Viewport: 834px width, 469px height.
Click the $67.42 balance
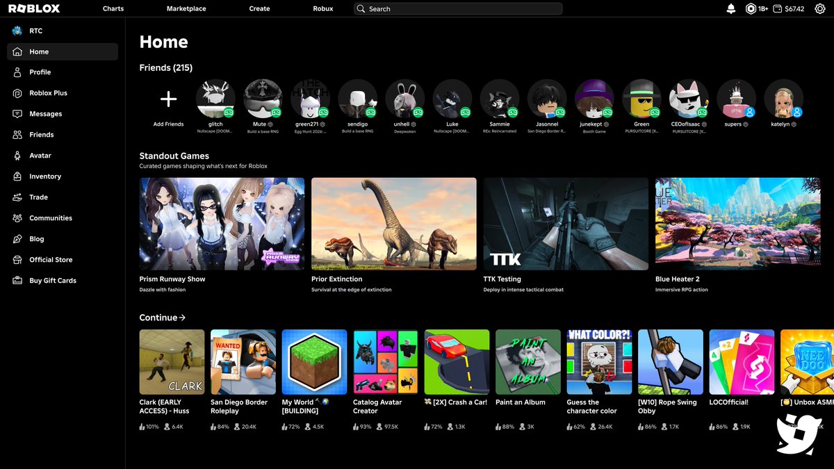(x=794, y=9)
